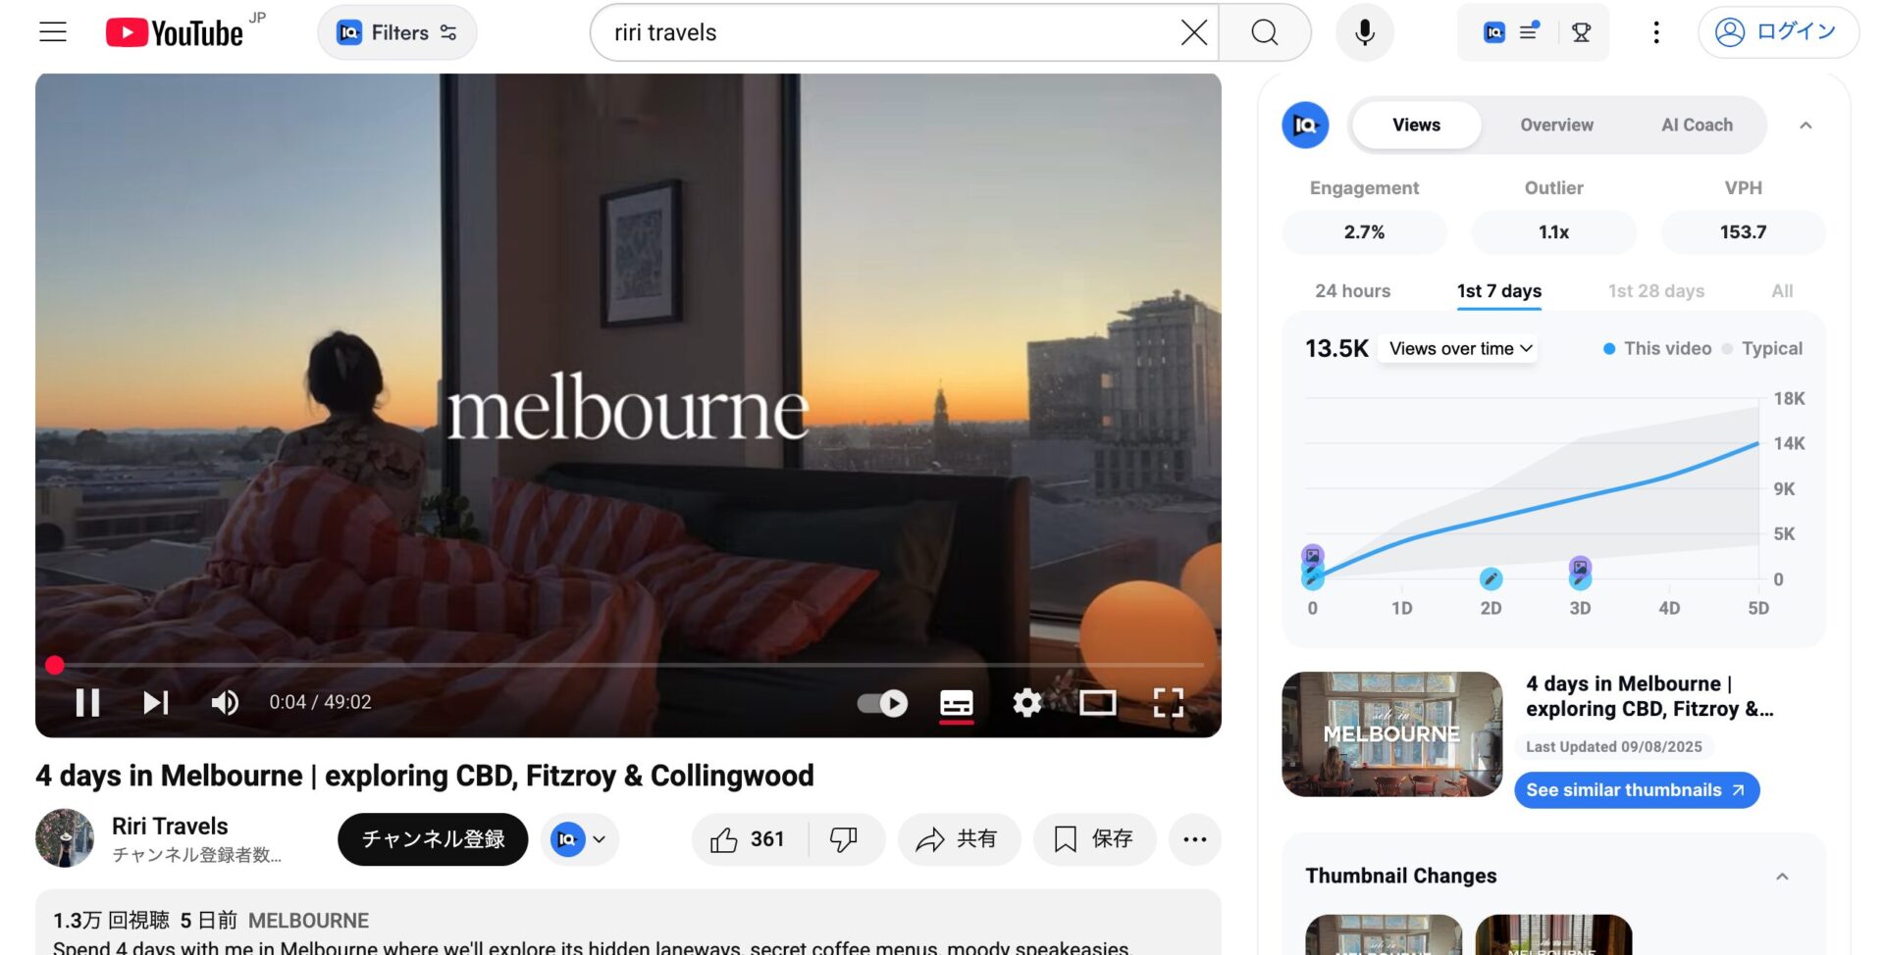The width and height of the screenshot is (1884, 955).
Task: Open player settings gear
Action: 1027,702
